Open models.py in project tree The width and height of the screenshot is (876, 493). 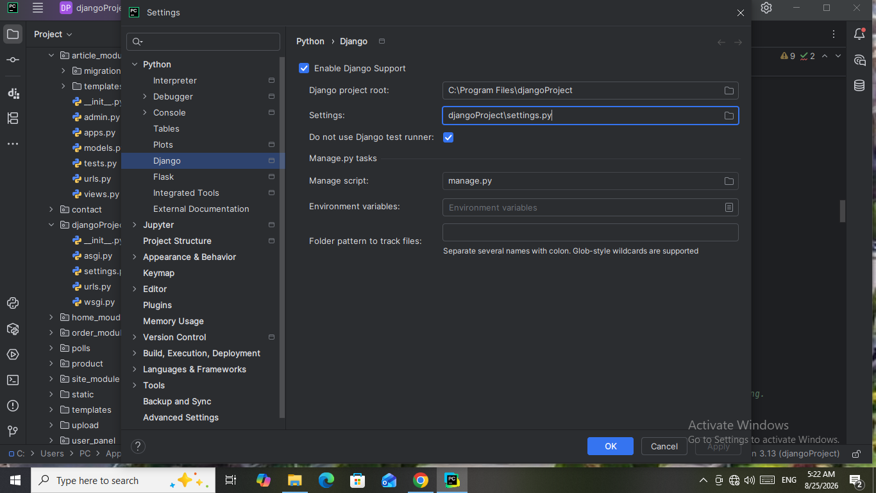[96, 148]
